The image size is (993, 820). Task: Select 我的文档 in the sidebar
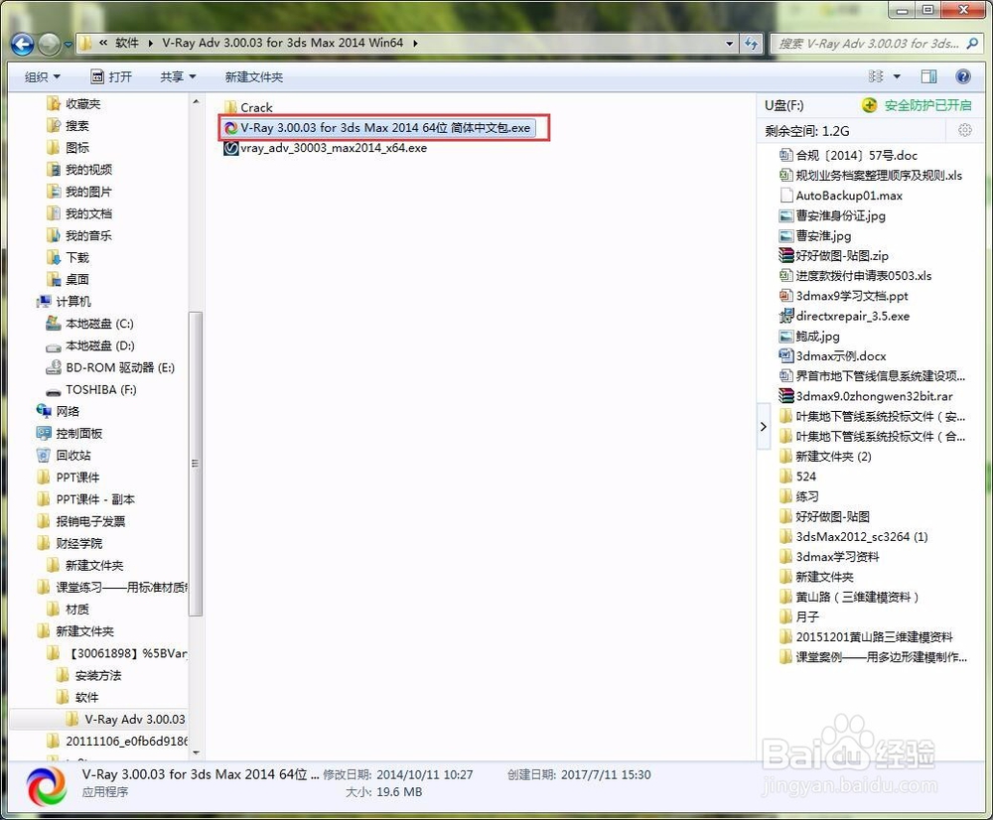click(x=79, y=213)
